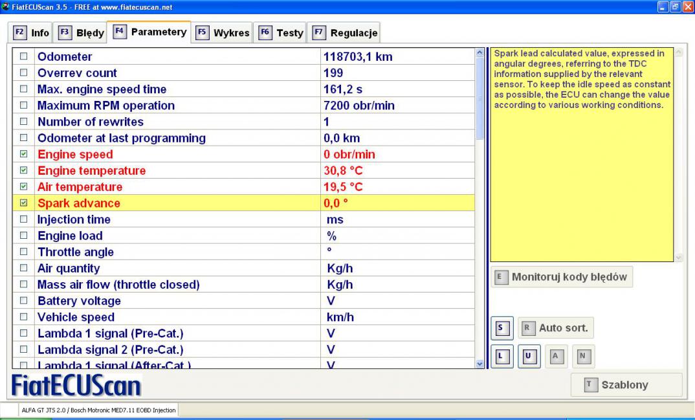Click the S icon button
Image resolution: width=695 pixels, height=420 pixels.
pos(502,328)
